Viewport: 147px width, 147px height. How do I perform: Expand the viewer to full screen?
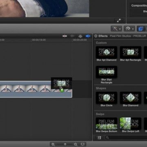118,21
